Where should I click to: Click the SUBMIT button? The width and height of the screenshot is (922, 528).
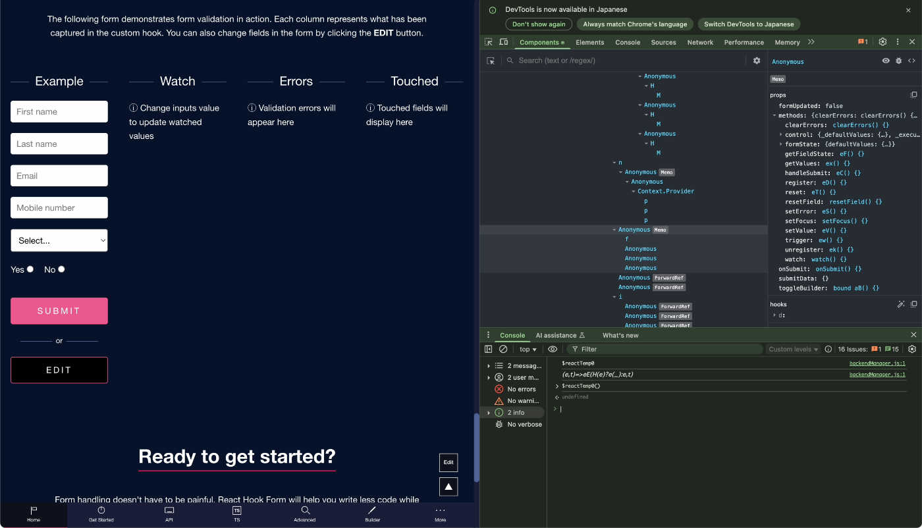(59, 310)
